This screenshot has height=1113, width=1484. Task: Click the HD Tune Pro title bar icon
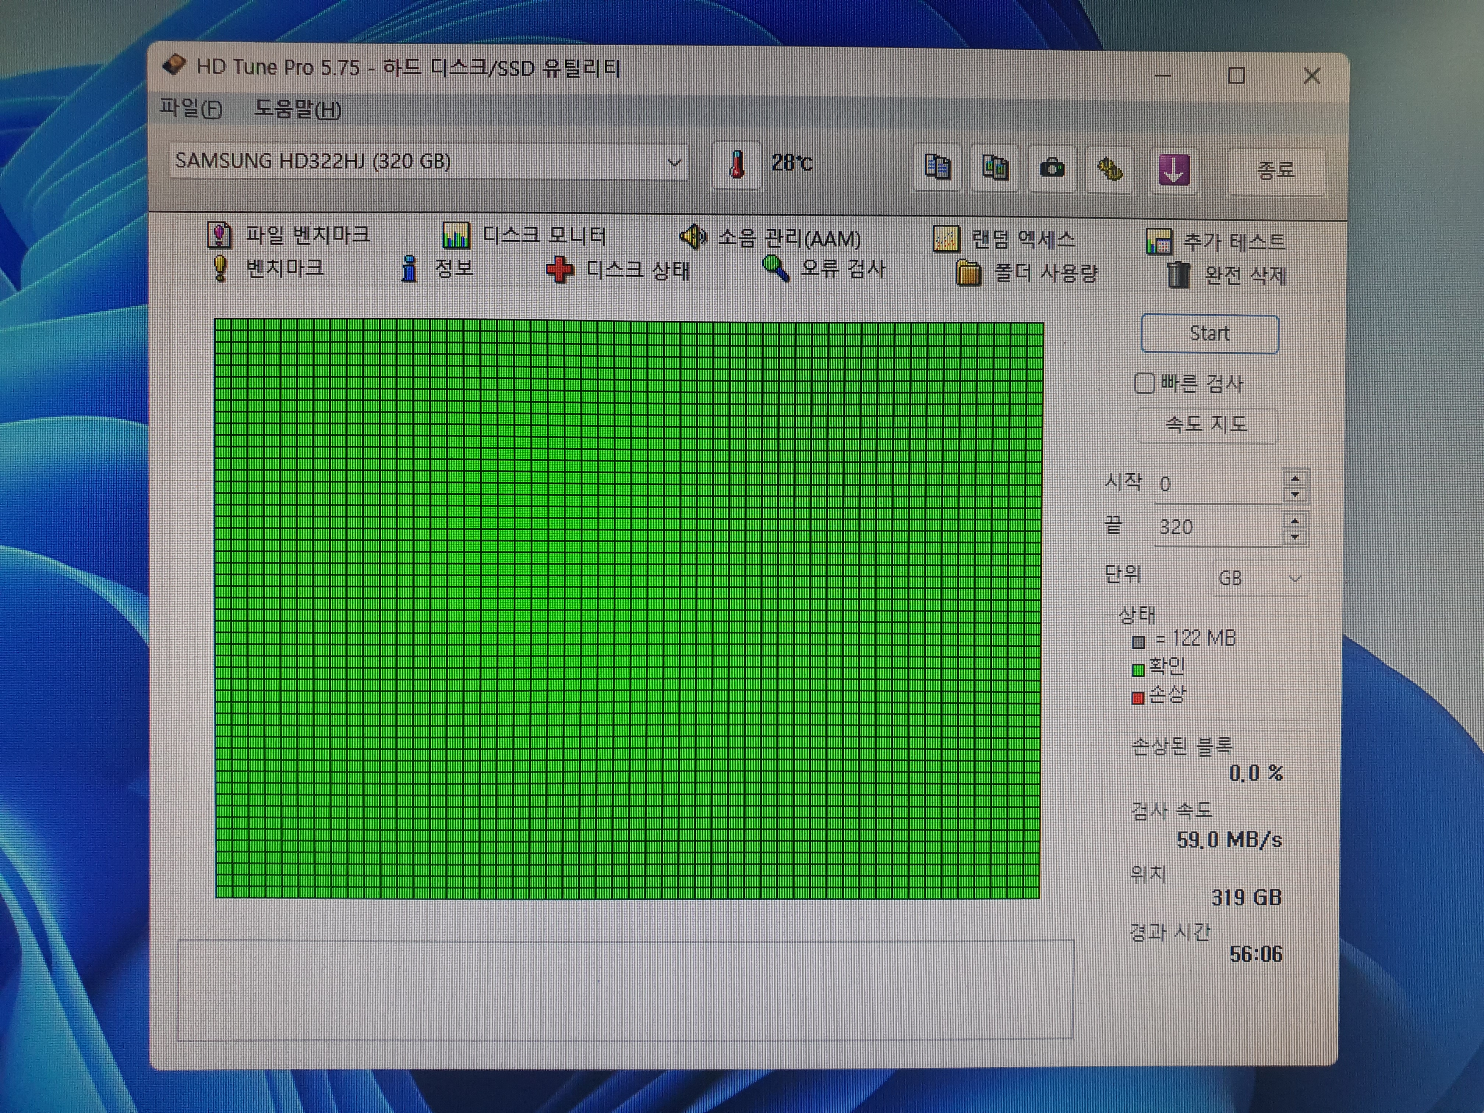[x=174, y=65]
